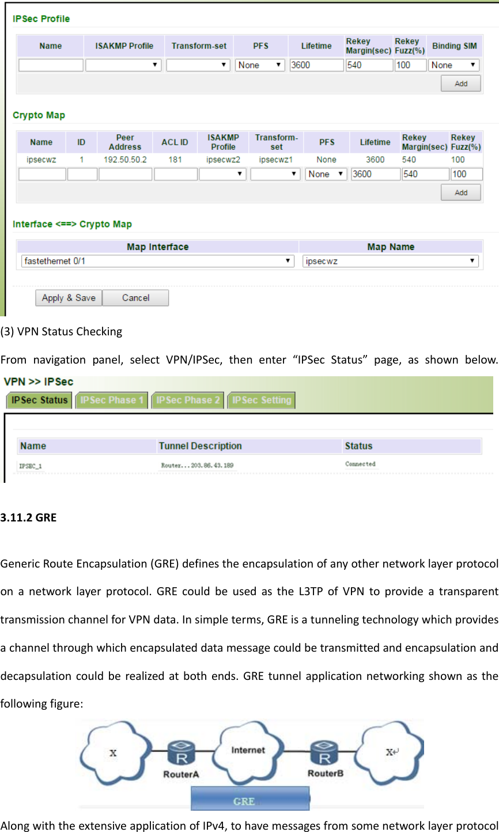The height and width of the screenshot is (832, 499).
Task: Click the Apply & Save button
Action: (68, 298)
